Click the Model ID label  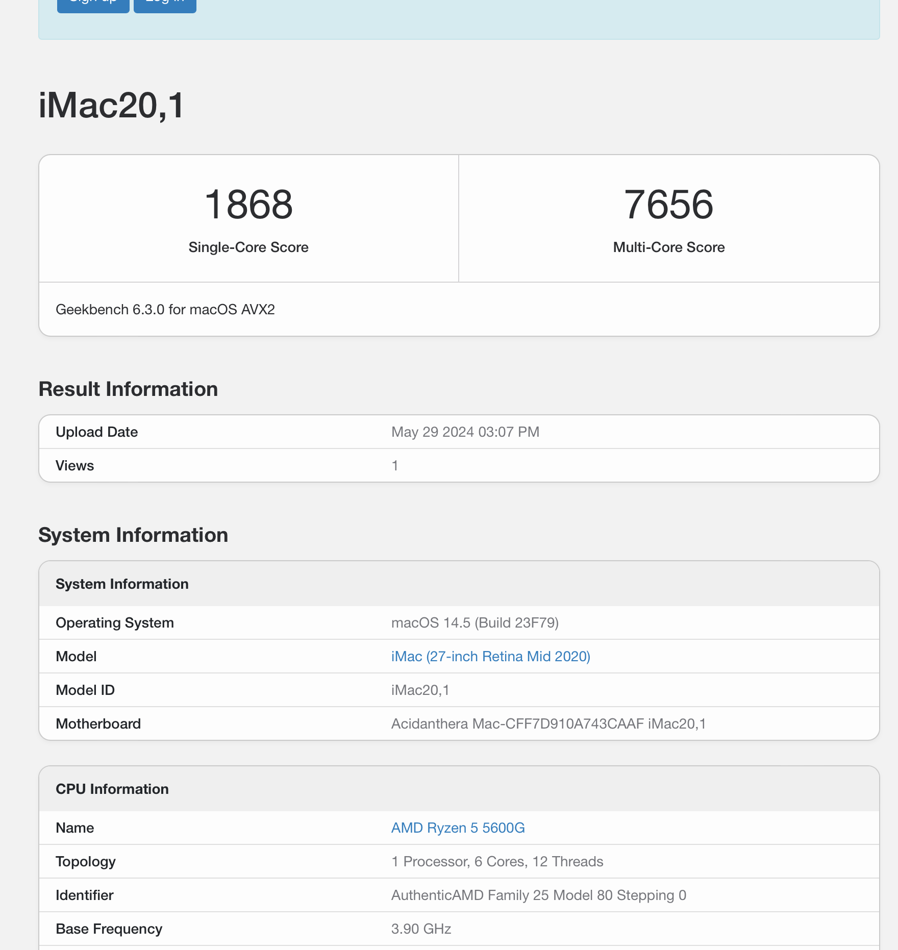click(x=85, y=690)
